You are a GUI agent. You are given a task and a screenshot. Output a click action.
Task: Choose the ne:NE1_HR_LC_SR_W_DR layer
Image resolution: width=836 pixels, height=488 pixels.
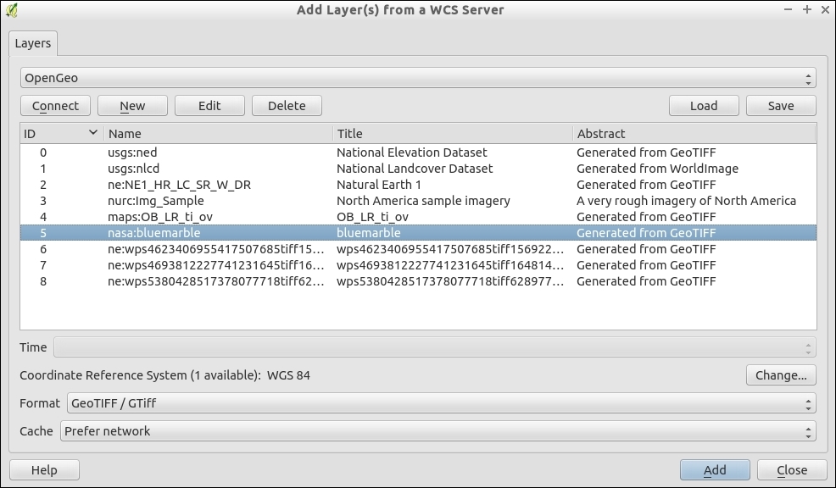[x=179, y=185]
